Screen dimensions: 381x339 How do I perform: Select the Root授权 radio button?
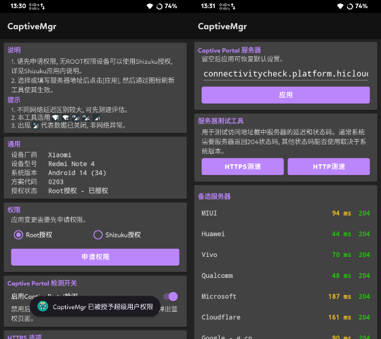pyautogui.click(x=18, y=235)
